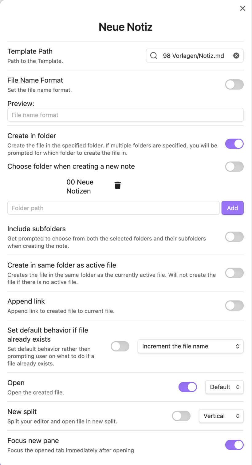Enable Include subfolders switch
The height and width of the screenshot is (465, 252).
point(234,237)
